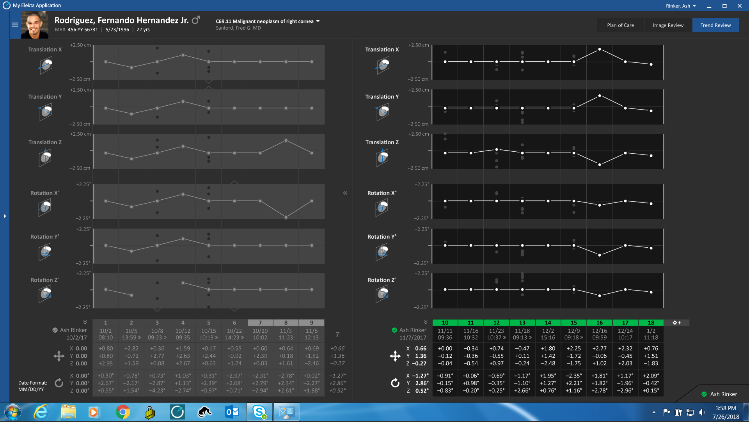The height and width of the screenshot is (422, 749).
Task: Open the Rinker, Ash user menu
Action: 681,5
